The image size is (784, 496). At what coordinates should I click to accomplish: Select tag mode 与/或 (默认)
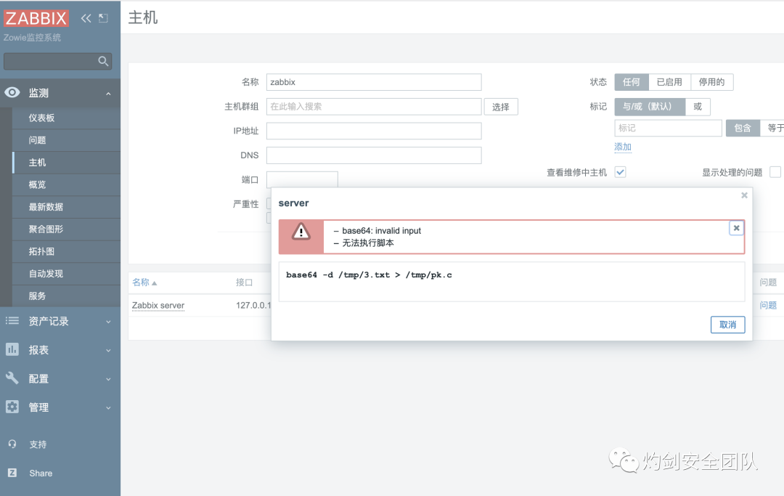(650, 107)
